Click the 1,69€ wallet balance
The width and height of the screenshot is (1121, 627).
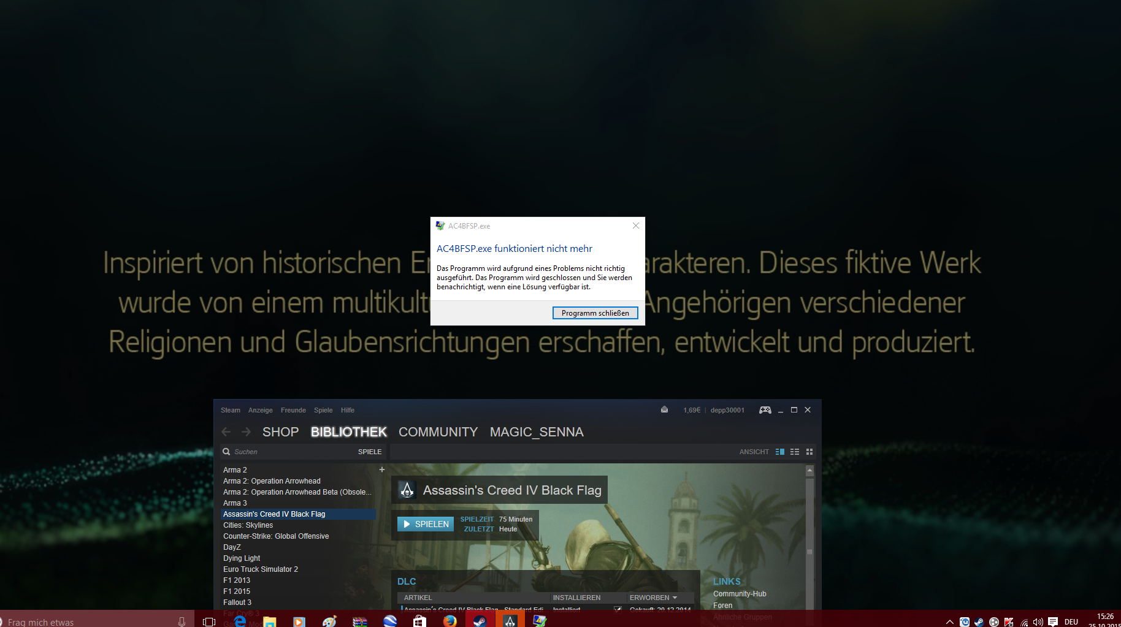(692, 410)
